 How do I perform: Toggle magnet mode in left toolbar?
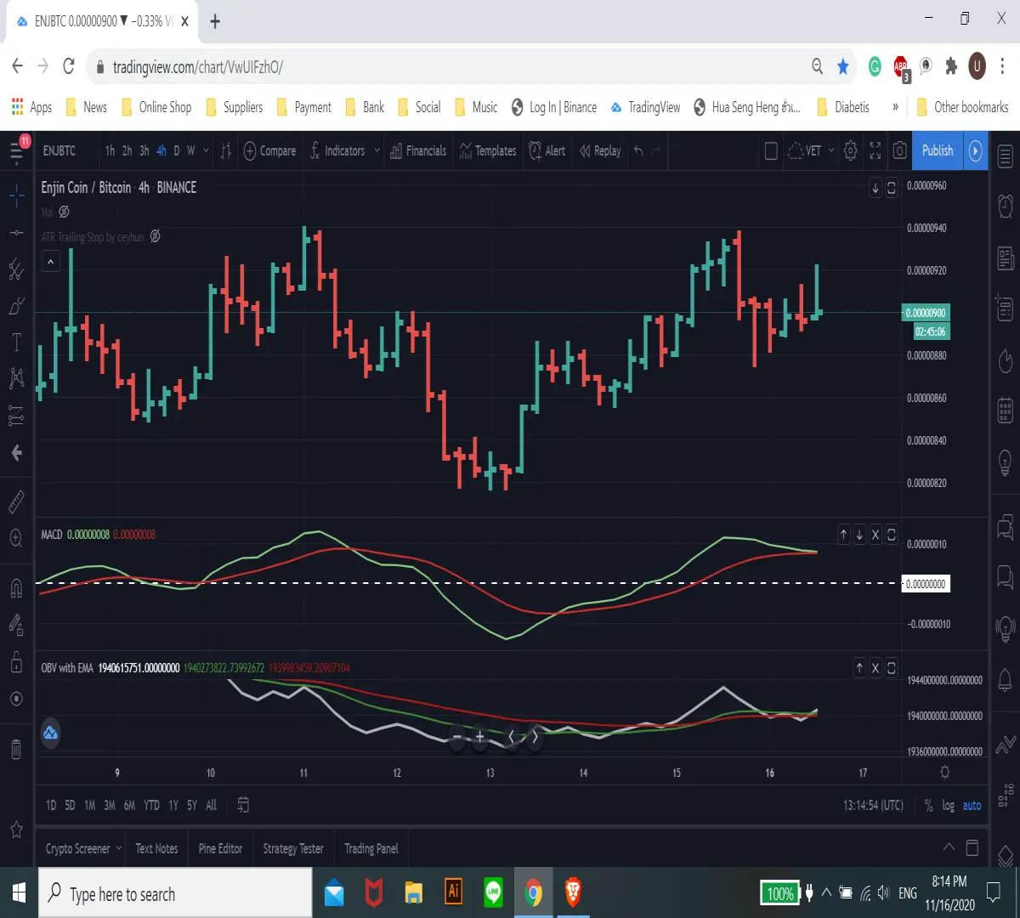coord(16,587)
